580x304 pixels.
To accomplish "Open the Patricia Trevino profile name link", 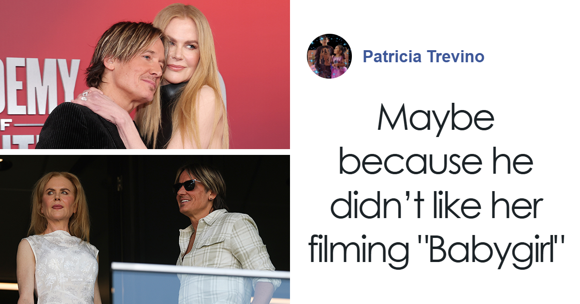I will pyautogui.click(x=423, y=56).
